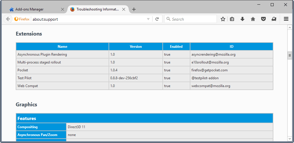The width and height of the screenshot is (294, 143).
Task: Click version 0.8.8-dev-256cbf2 cell
Action: pyautogui.click(x=136, y=78)
